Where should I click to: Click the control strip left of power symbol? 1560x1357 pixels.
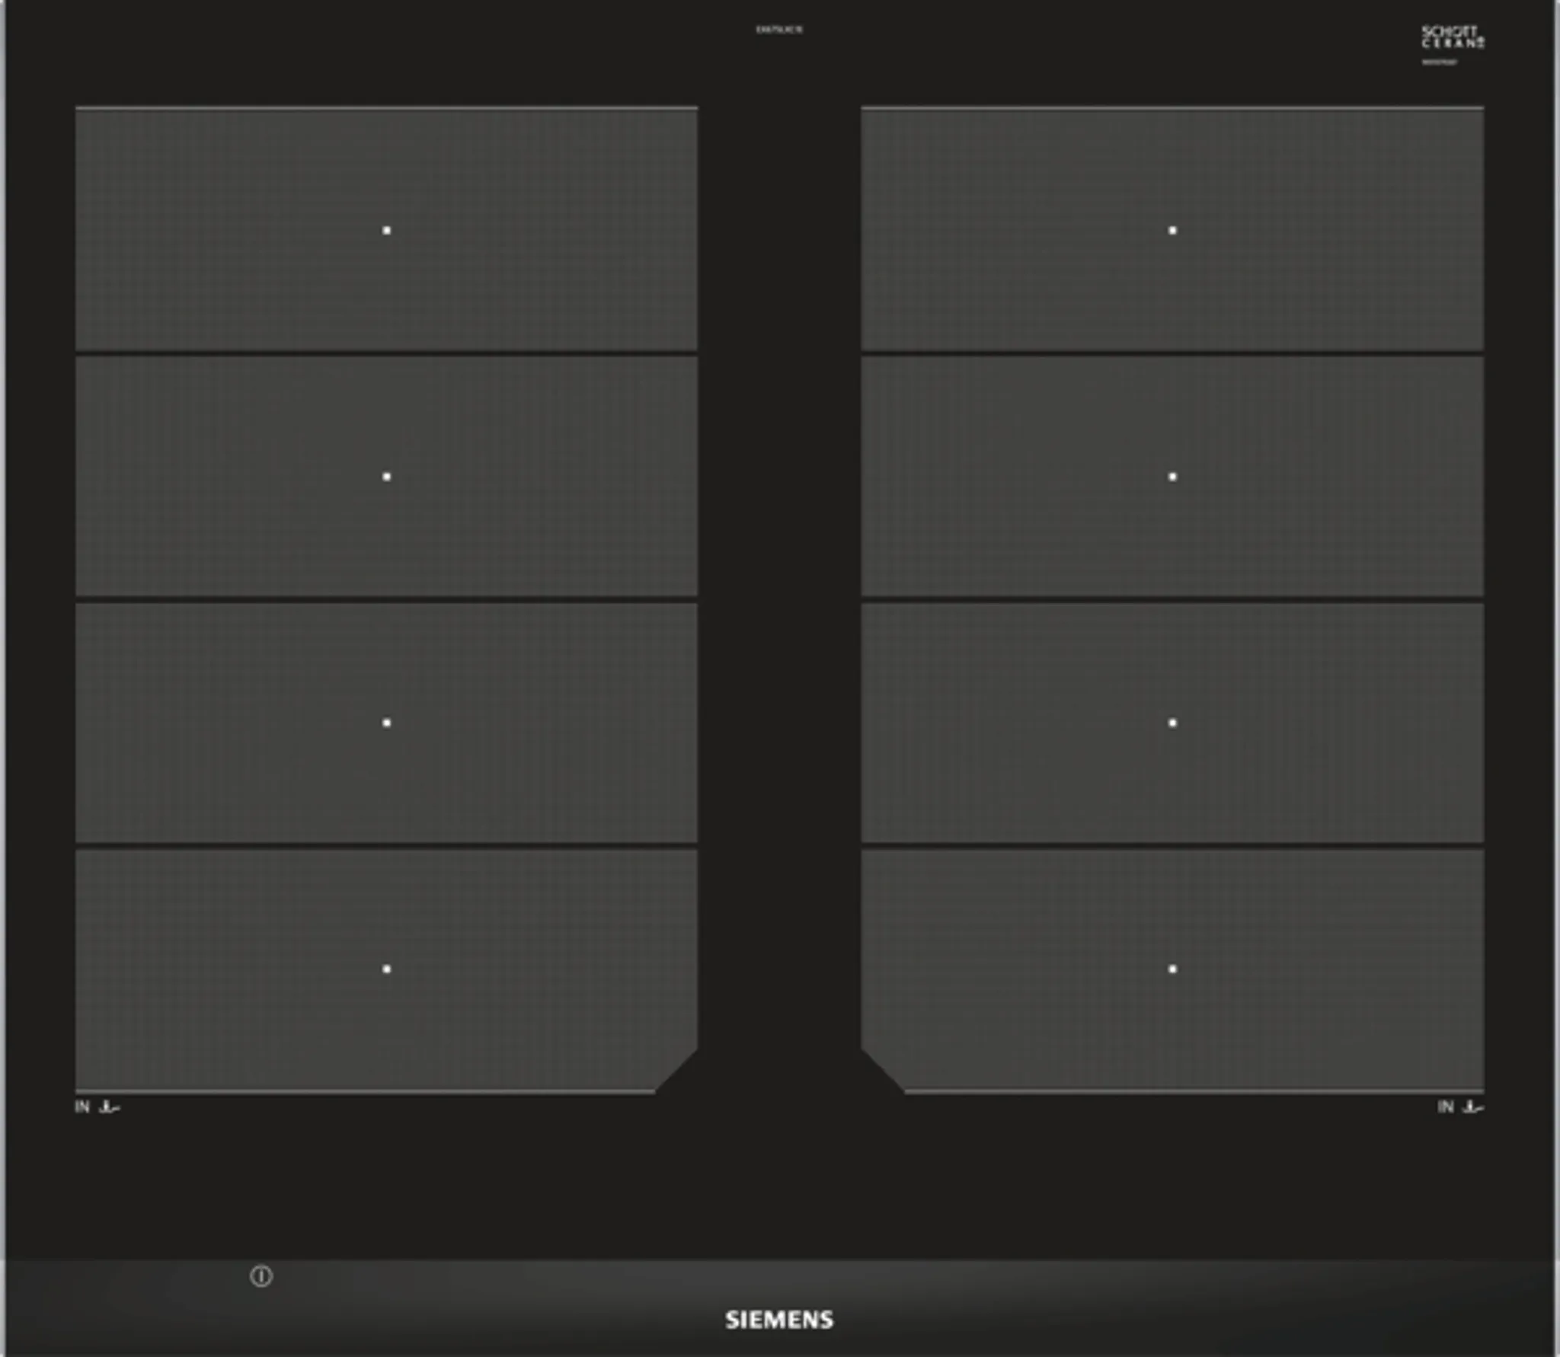click(129, 1295)
